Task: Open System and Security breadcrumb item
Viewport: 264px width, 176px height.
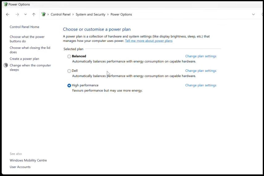Action: click(x=90, y=15)
